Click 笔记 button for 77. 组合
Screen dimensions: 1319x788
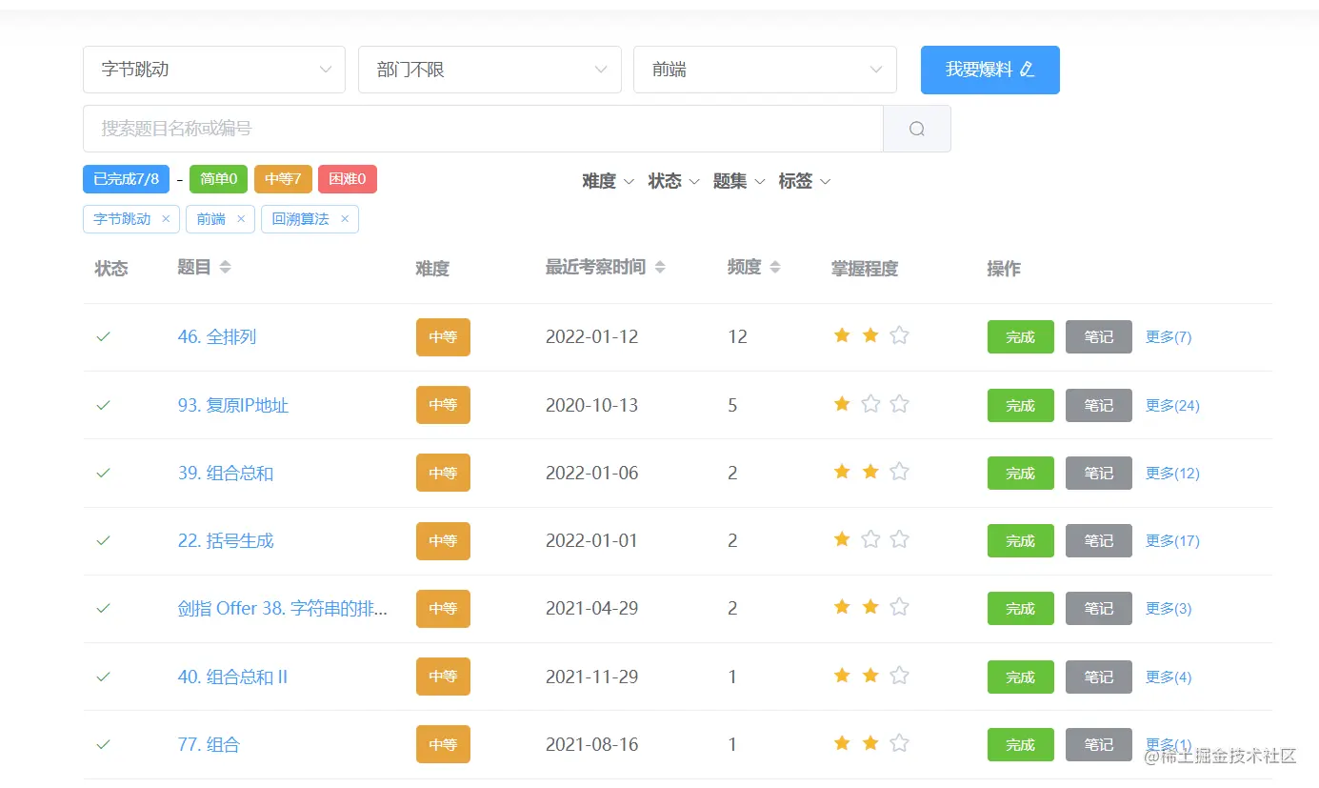[x=1098, y=744]
